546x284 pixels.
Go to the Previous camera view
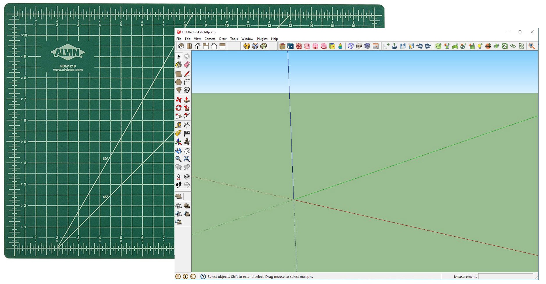pyautogui.click(x=179, y=167)
